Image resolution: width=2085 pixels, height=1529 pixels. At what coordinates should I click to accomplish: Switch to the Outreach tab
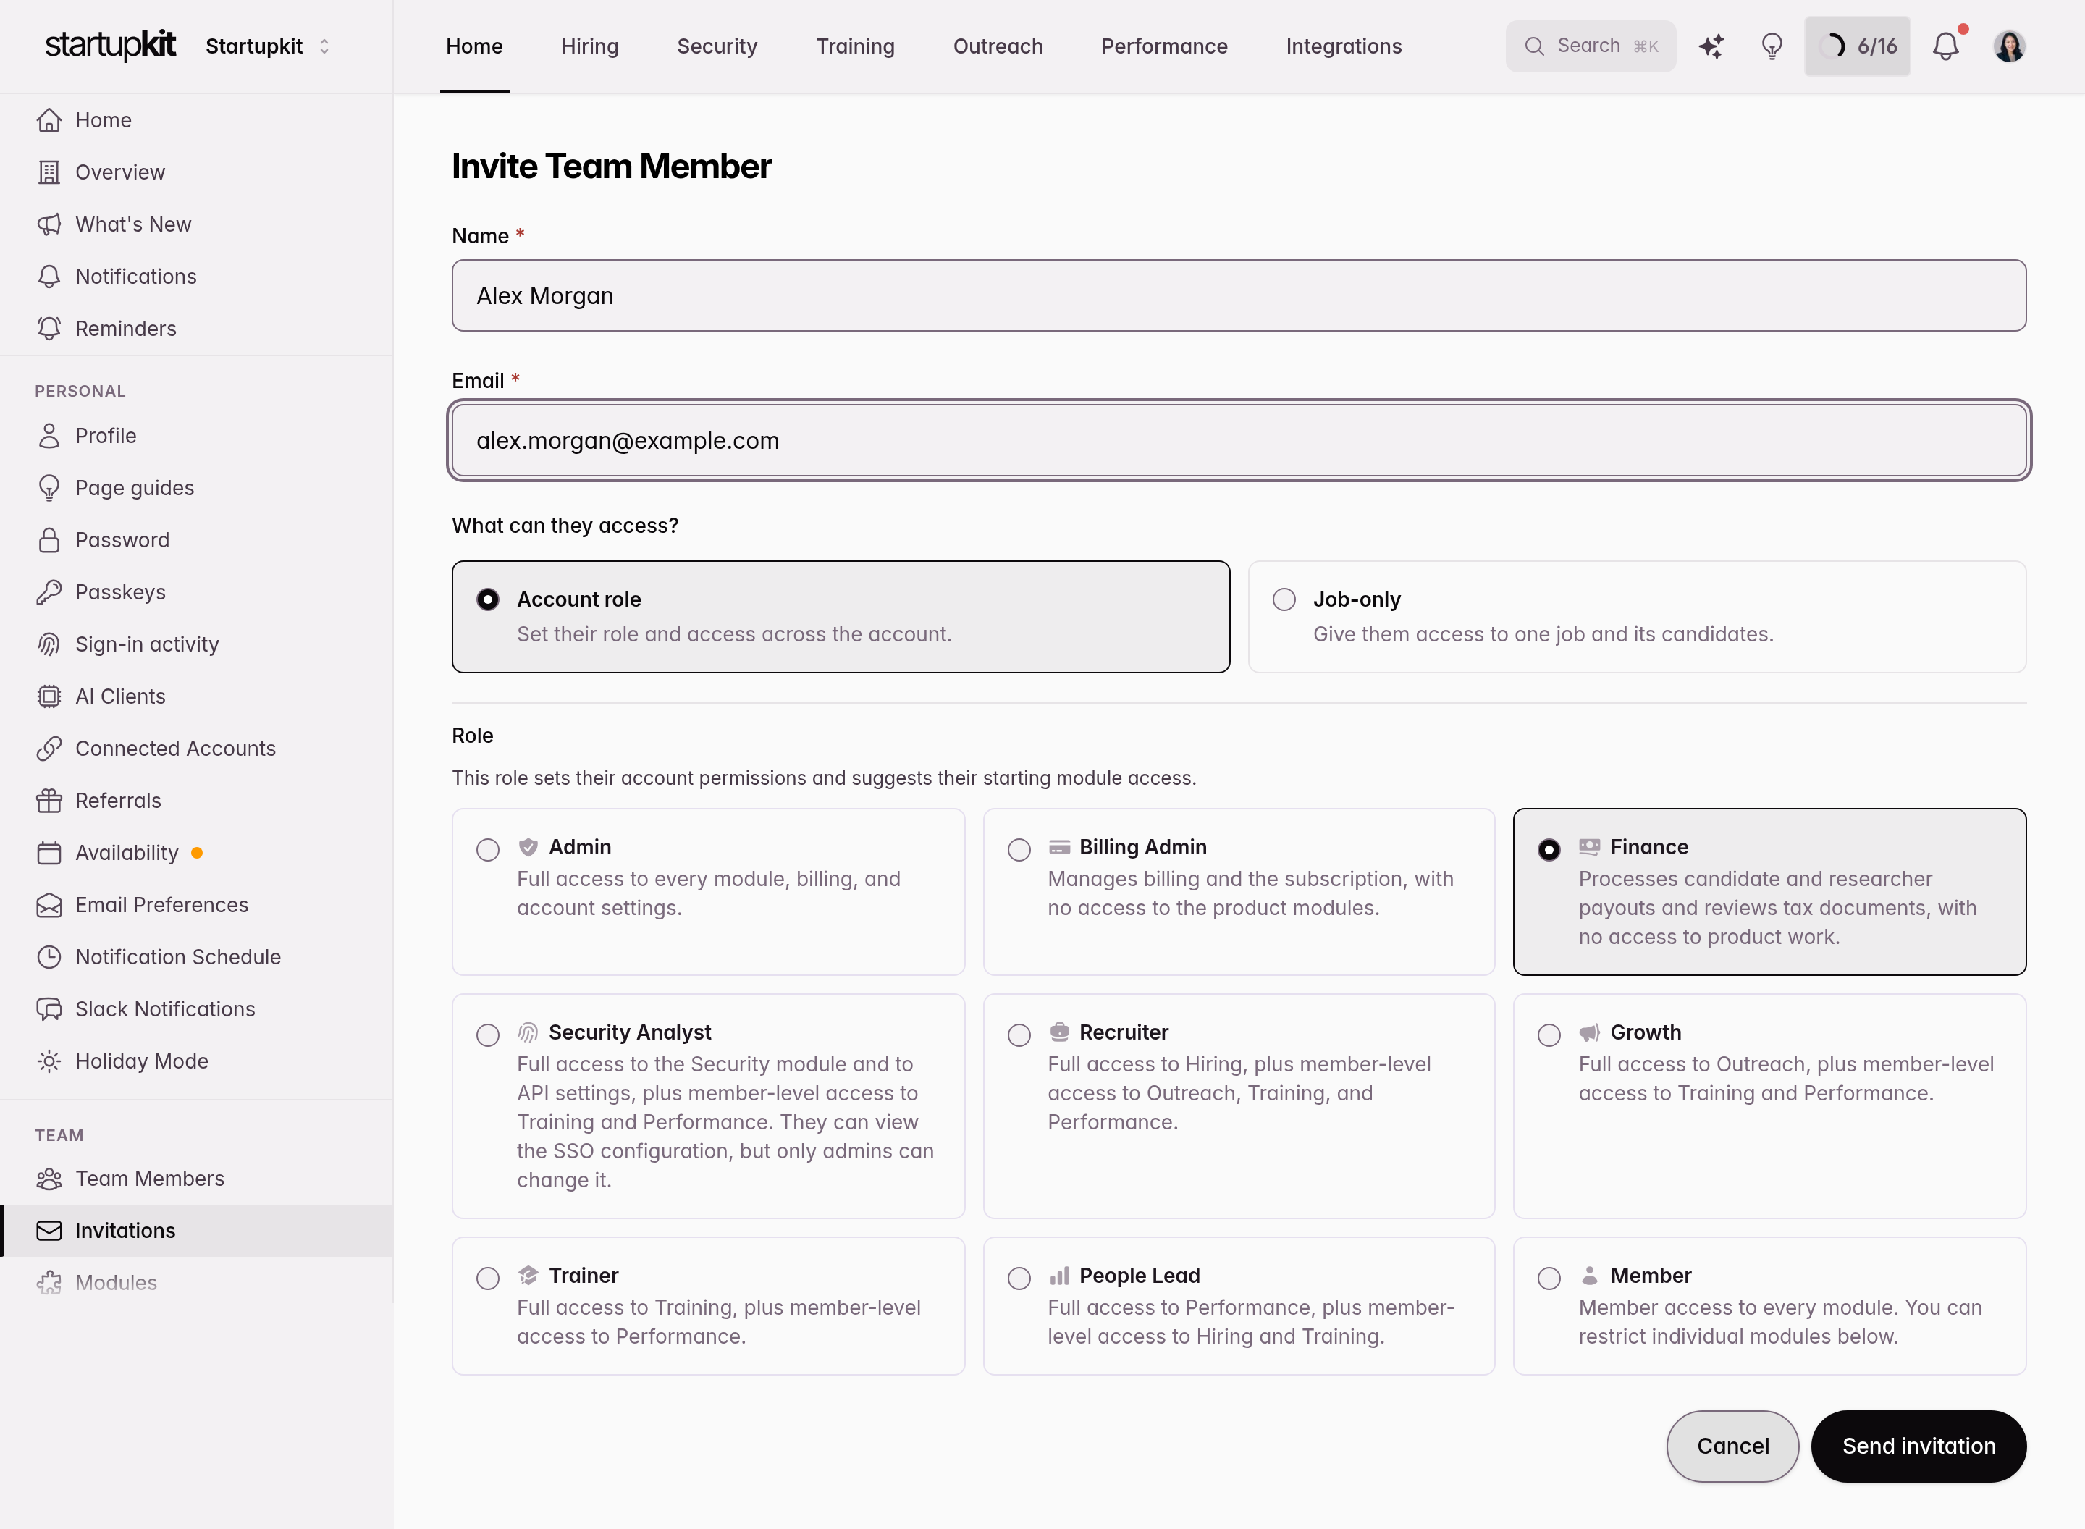pyautogui.click(x=998, y=46)
